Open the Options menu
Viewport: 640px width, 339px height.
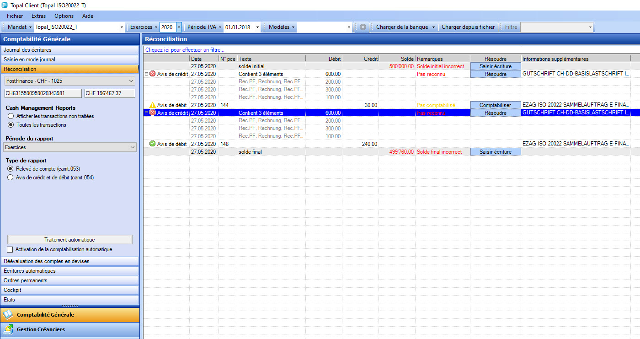coord(64,16)
